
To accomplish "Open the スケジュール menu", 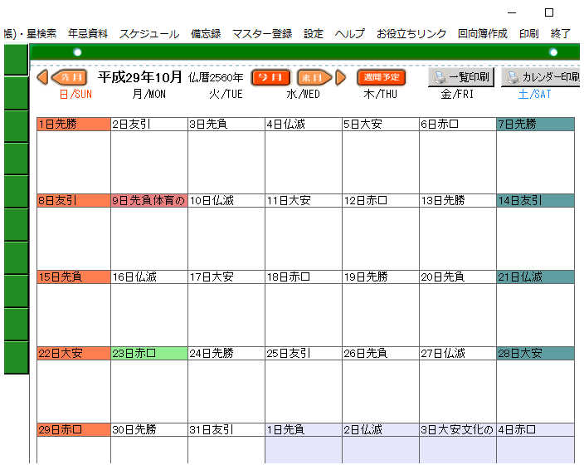I will tap(148, 34).
